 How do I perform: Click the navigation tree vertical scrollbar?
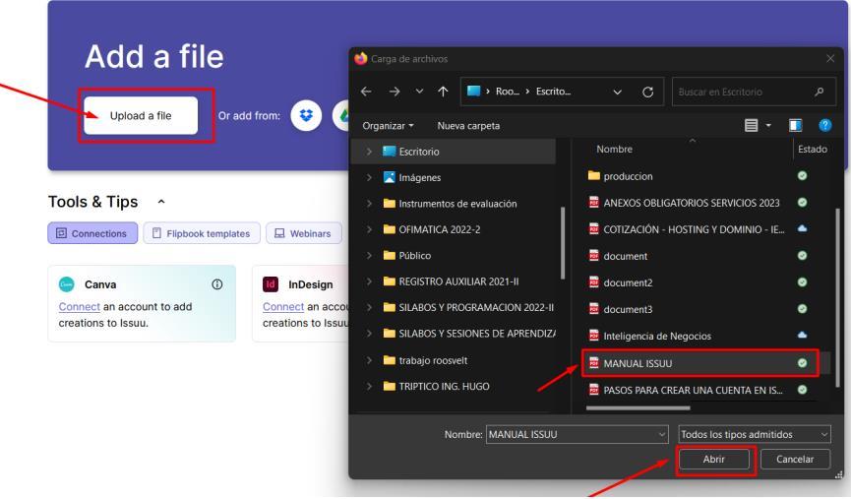563,242
